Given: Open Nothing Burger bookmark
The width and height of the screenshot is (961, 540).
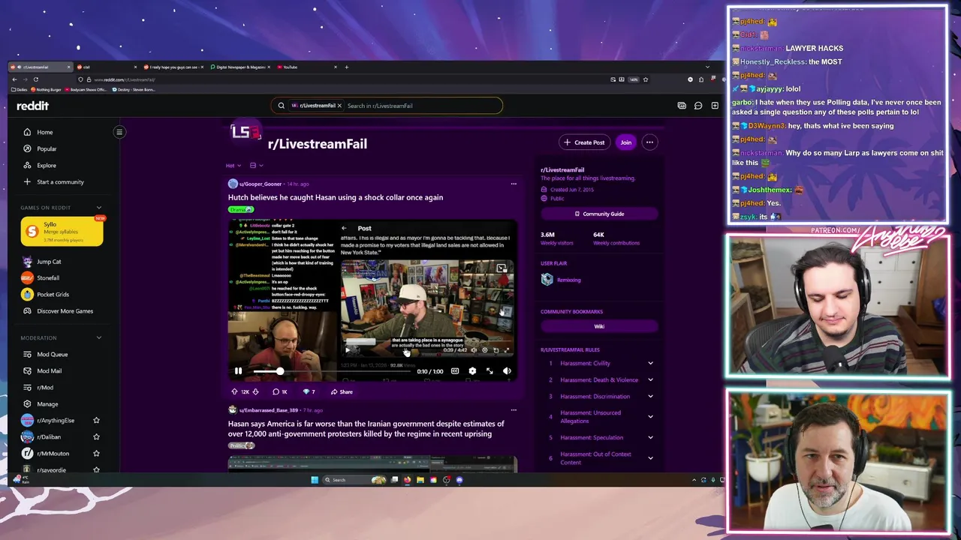Looking at the screenshot, I should click(x=46, y=90).
